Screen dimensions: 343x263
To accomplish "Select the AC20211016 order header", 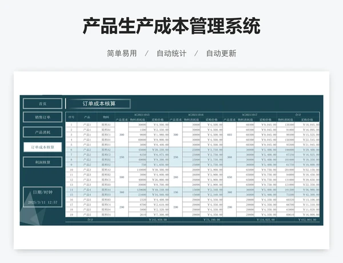I will 196,115.
